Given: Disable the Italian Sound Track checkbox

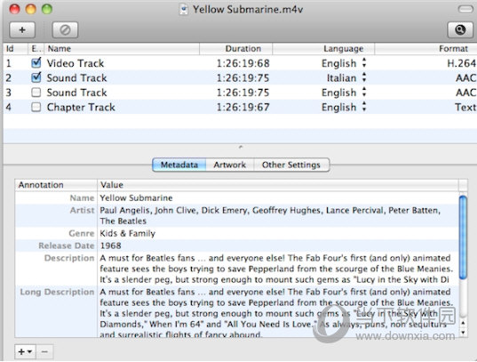Looking at the screenshot, I should pos(36,77).
